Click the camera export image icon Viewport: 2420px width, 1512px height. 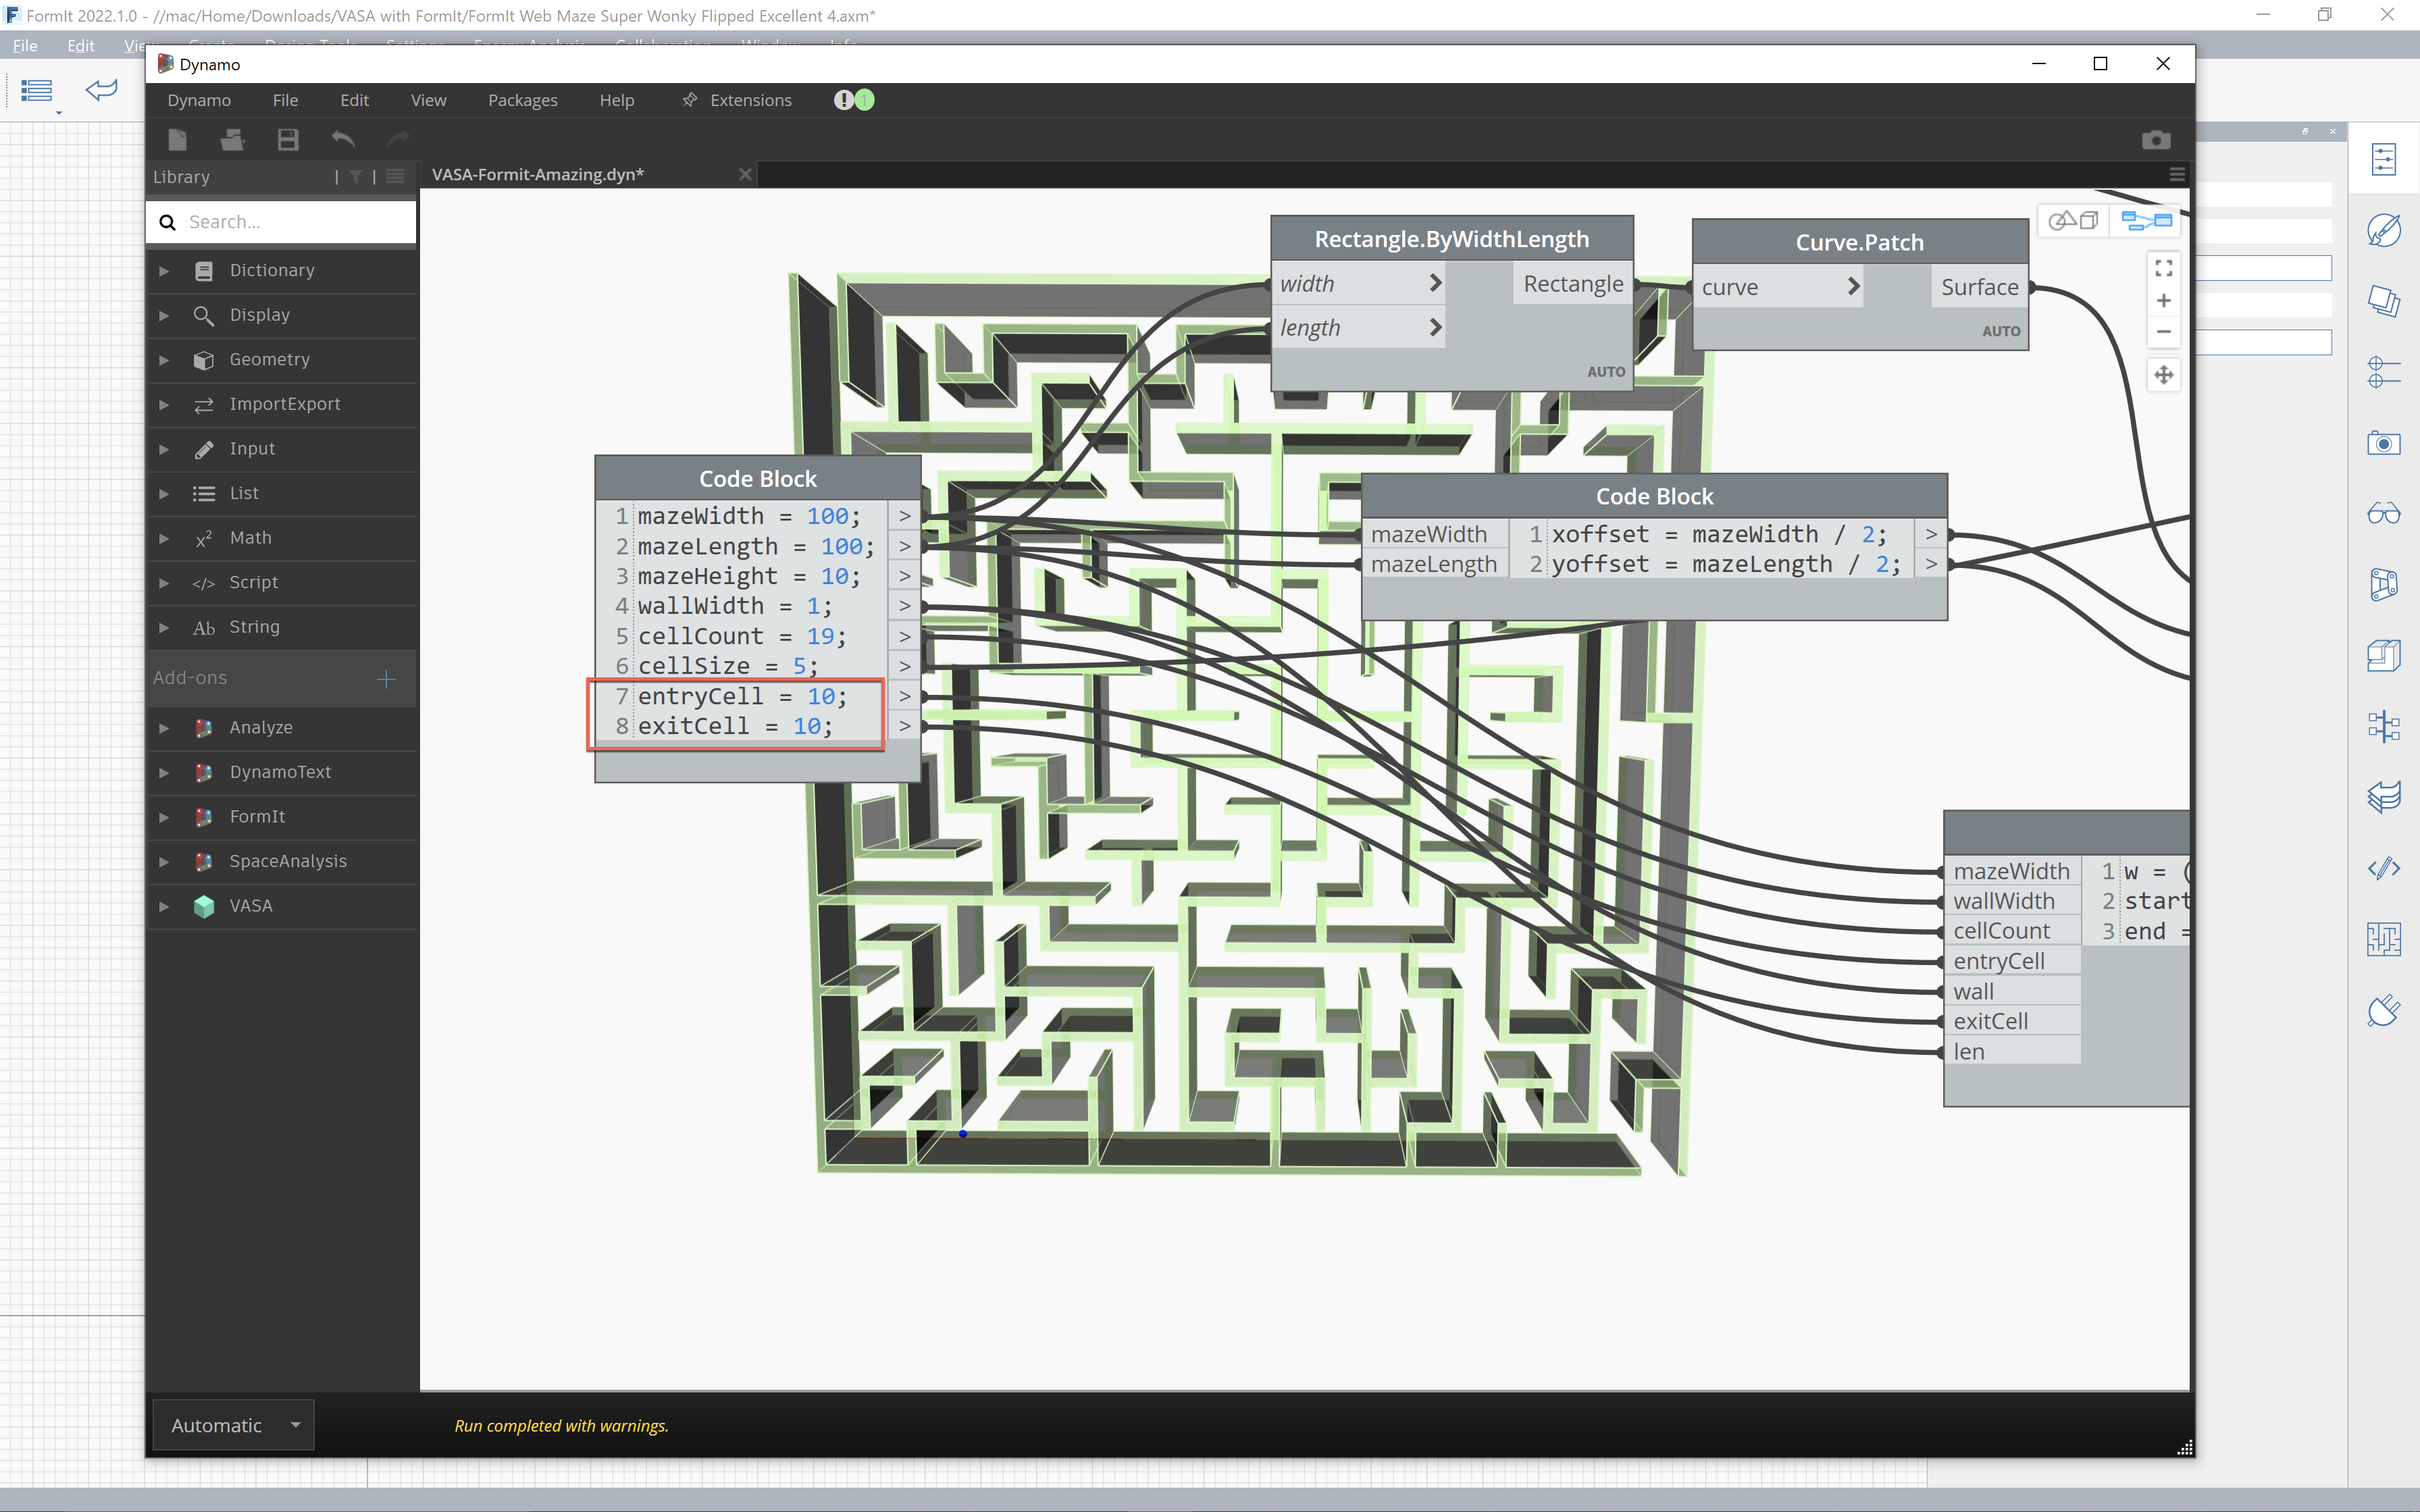(2156, 140)
